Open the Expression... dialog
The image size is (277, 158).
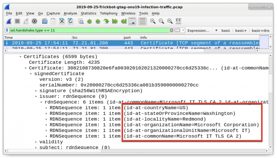(198, 30)
